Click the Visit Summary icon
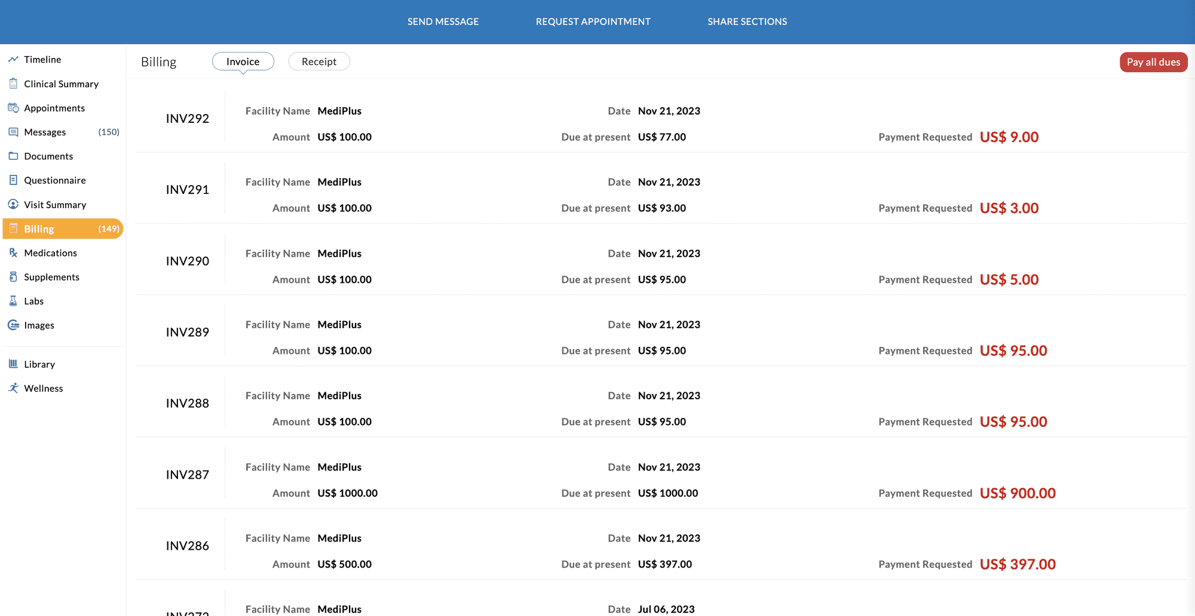The width and height of the screenshot is (1195, 616). point(13,204)
